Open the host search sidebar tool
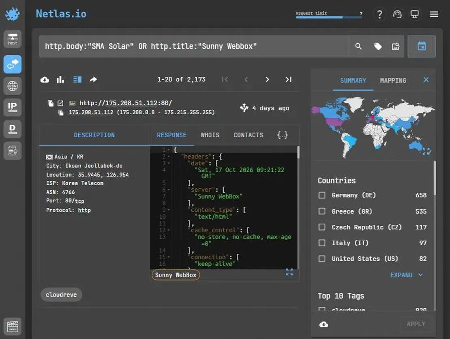 pyautogui.click(x=12, y=39)
